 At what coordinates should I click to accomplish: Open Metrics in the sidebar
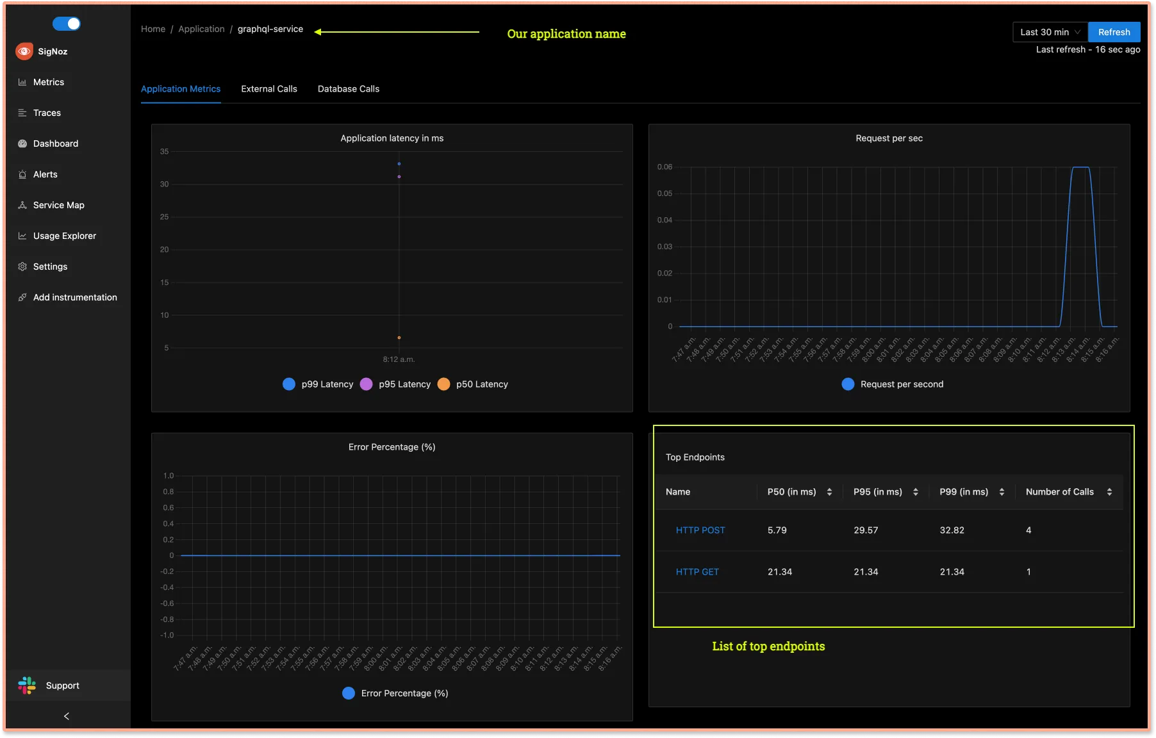click(x=67, y=82)
